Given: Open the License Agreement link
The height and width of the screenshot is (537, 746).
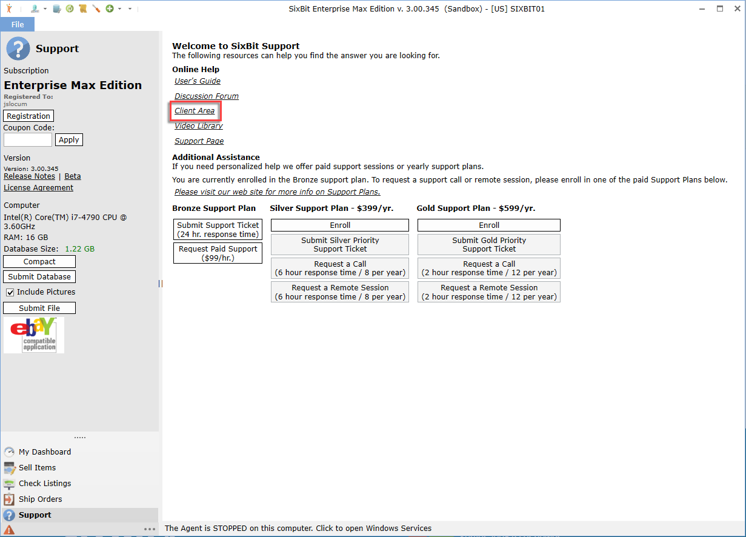Looking at the screenshot, I should coord(38,188).
